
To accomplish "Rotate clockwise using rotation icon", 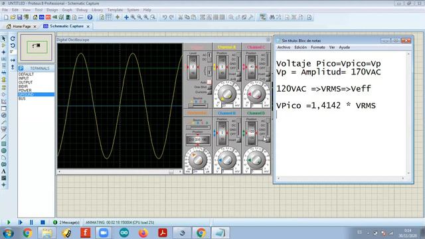I will coord(13,39).
